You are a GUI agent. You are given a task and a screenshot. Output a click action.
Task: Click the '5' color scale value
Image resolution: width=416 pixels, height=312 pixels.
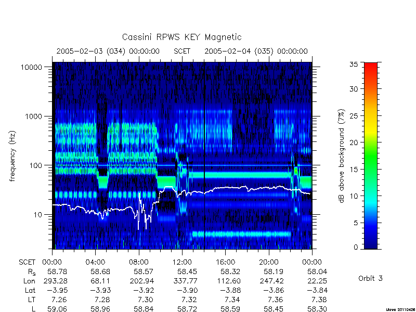[356, 223]
